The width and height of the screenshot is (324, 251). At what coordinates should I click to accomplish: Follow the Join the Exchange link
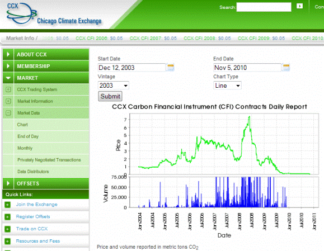(x=36, y=205)
